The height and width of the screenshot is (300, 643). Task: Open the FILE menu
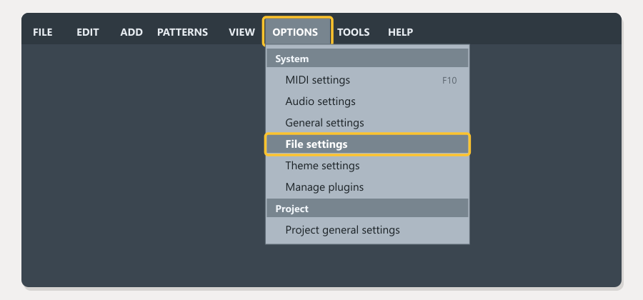pos(43,32)
